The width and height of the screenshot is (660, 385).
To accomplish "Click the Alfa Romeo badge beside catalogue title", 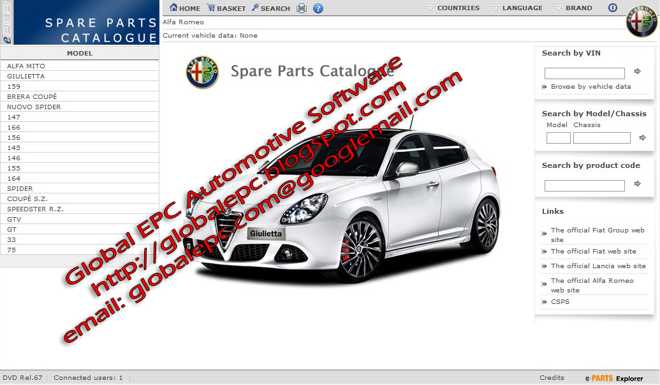I will coord(202,72).
